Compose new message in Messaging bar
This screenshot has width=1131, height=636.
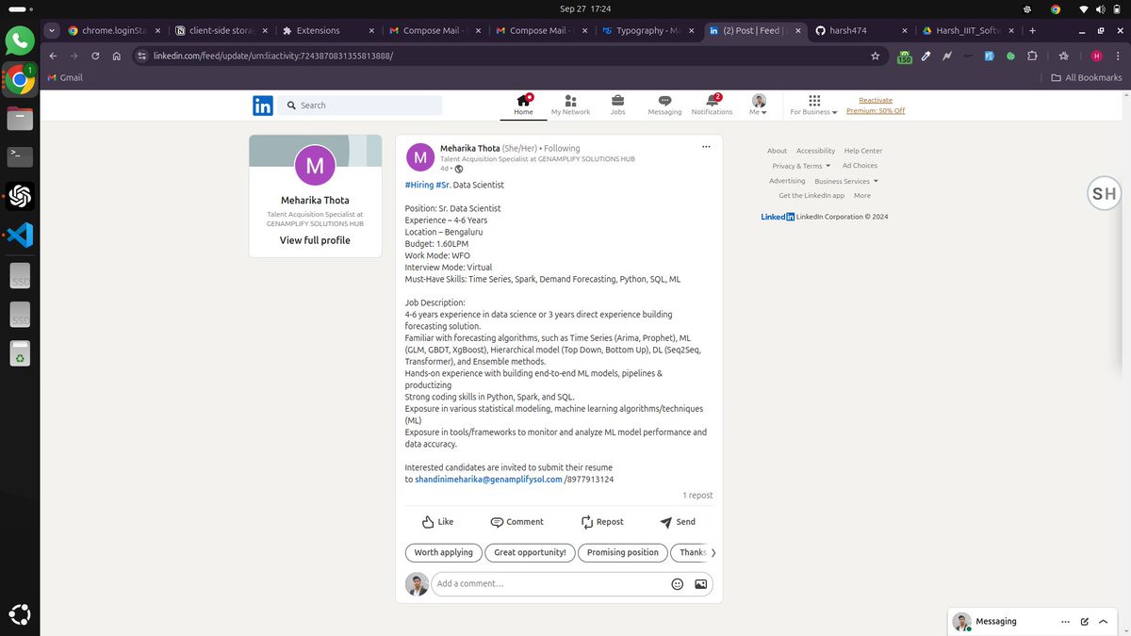pos(1085,621)
